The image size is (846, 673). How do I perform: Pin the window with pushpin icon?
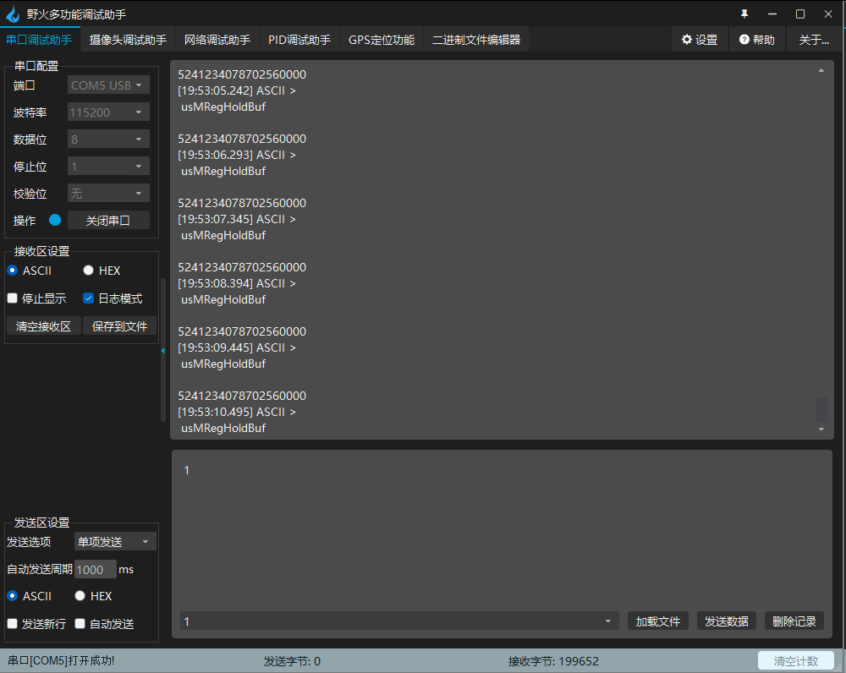pos(744,14)
